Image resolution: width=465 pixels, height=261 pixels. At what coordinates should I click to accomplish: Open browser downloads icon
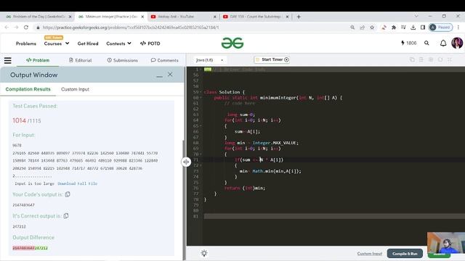(x=413, y=28)
